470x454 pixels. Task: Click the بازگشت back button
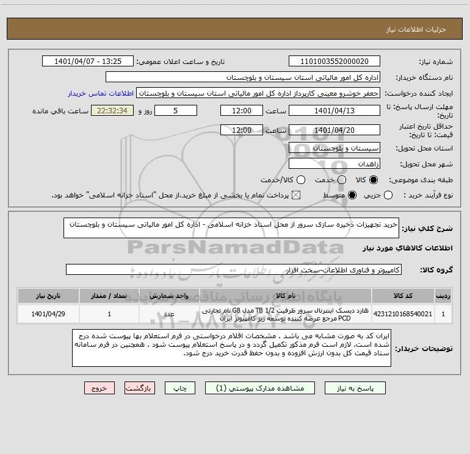[140, 388]
